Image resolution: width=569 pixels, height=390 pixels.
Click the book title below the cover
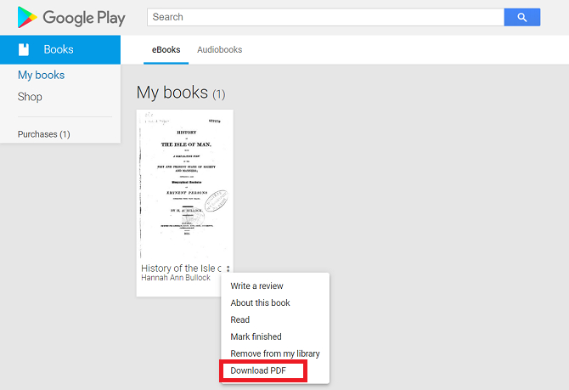pos(181,268)
